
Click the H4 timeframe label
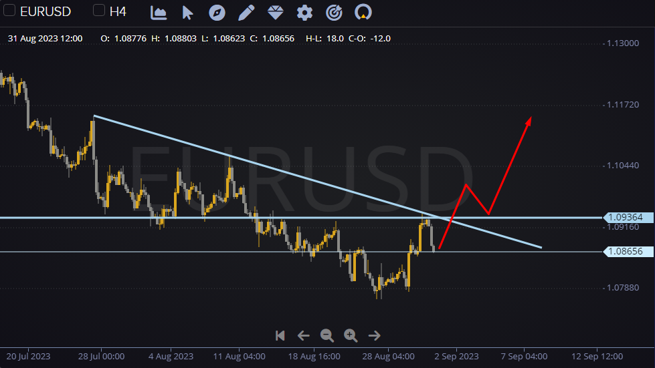pos(118,11)
